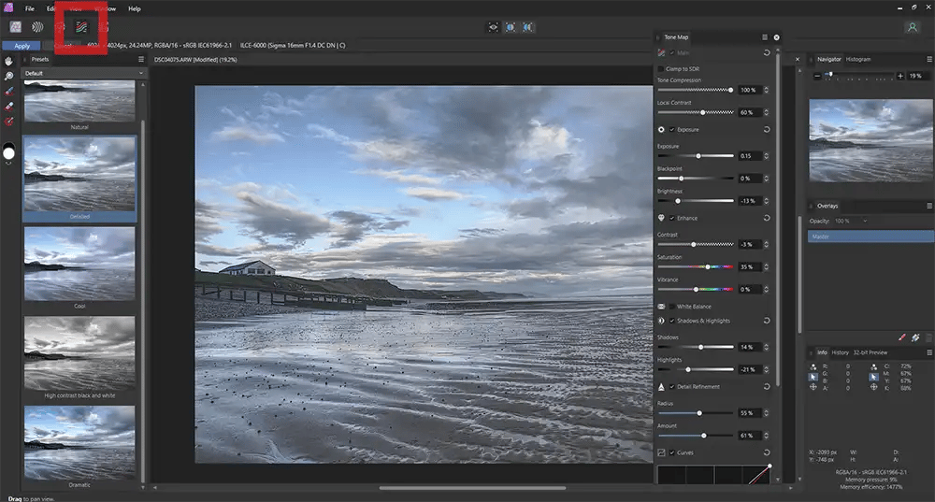Reset the Curves section

coord(767,452)
